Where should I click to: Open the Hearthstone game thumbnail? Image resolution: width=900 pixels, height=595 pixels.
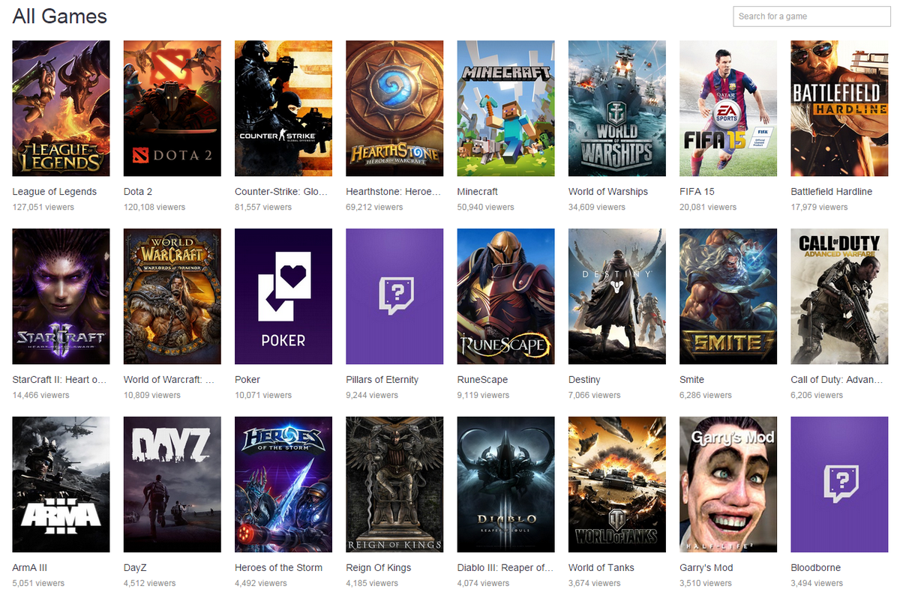[x=394, y=109]
